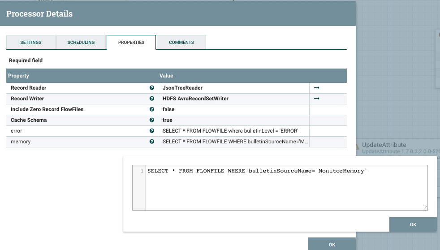The height and width of the screenshot is (250, 440).
Task: Confirm SQL editor with OK button
Action: tap(413, 224)
